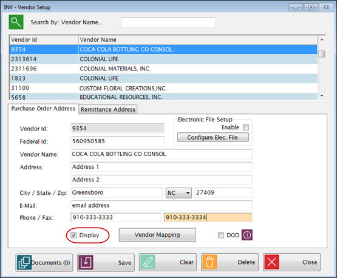Click the green magnifier search icon
The width and height of the screenshot is (337, 278).
[16, 22]
